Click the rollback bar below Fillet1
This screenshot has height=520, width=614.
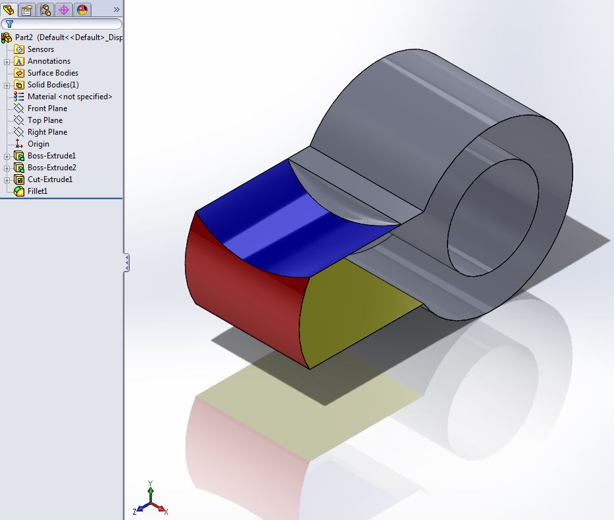61,199
